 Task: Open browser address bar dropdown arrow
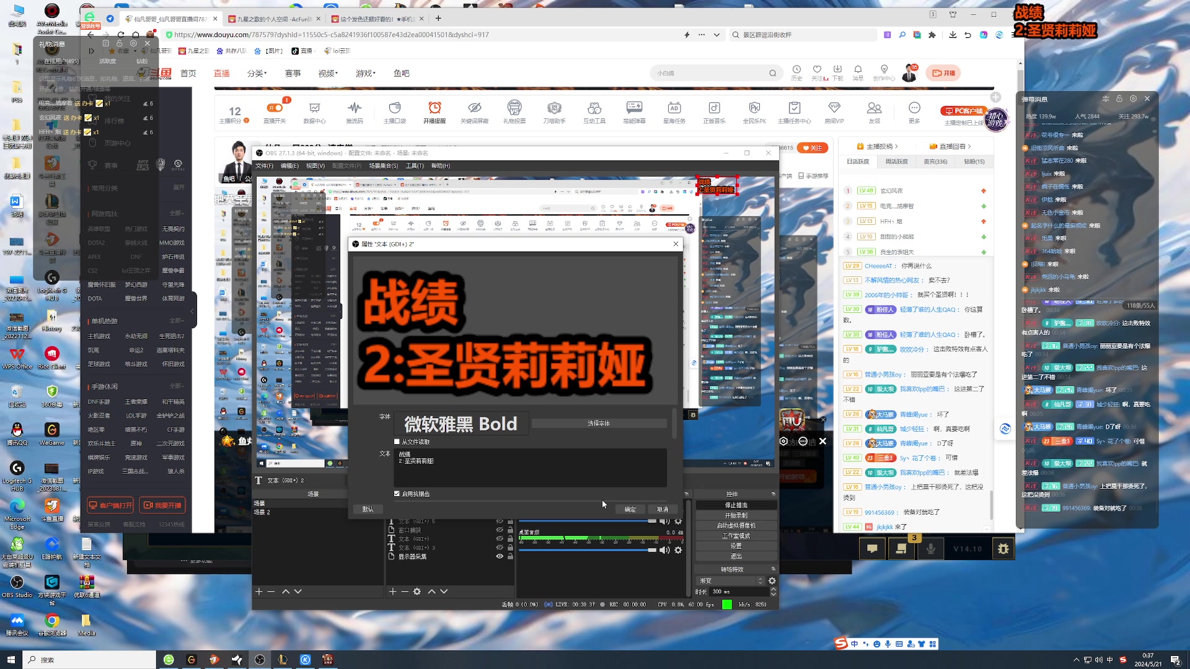[x=717, y=35]
